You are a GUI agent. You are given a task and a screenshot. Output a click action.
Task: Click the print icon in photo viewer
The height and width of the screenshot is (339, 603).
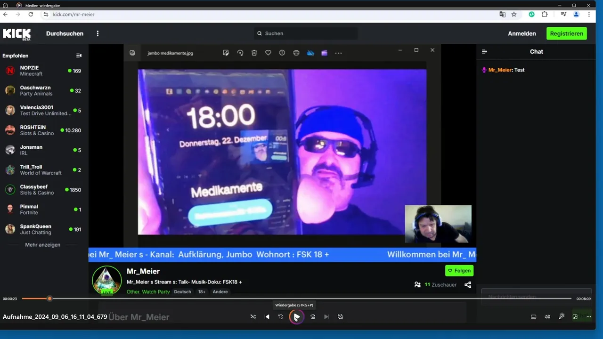pos(296,53)
